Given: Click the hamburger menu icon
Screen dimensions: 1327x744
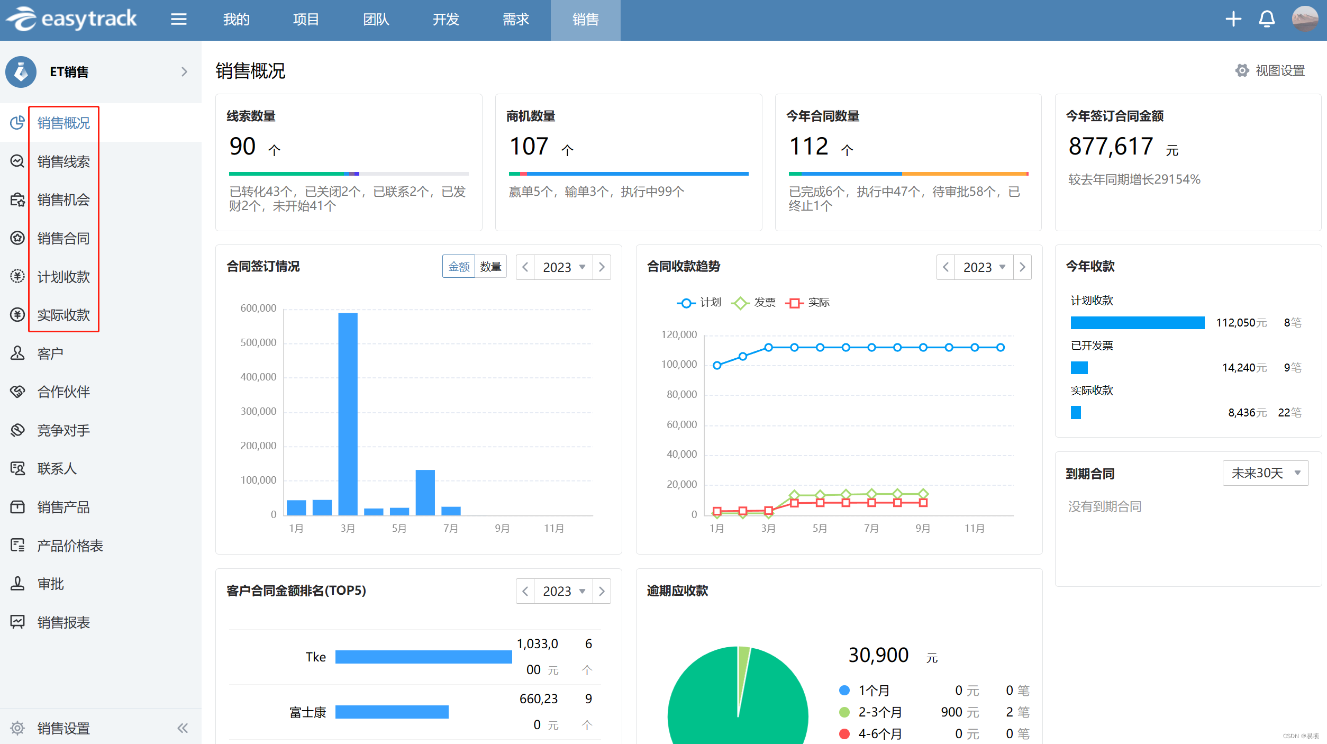Looking at the screenshot, I should [x=178, y=20].
